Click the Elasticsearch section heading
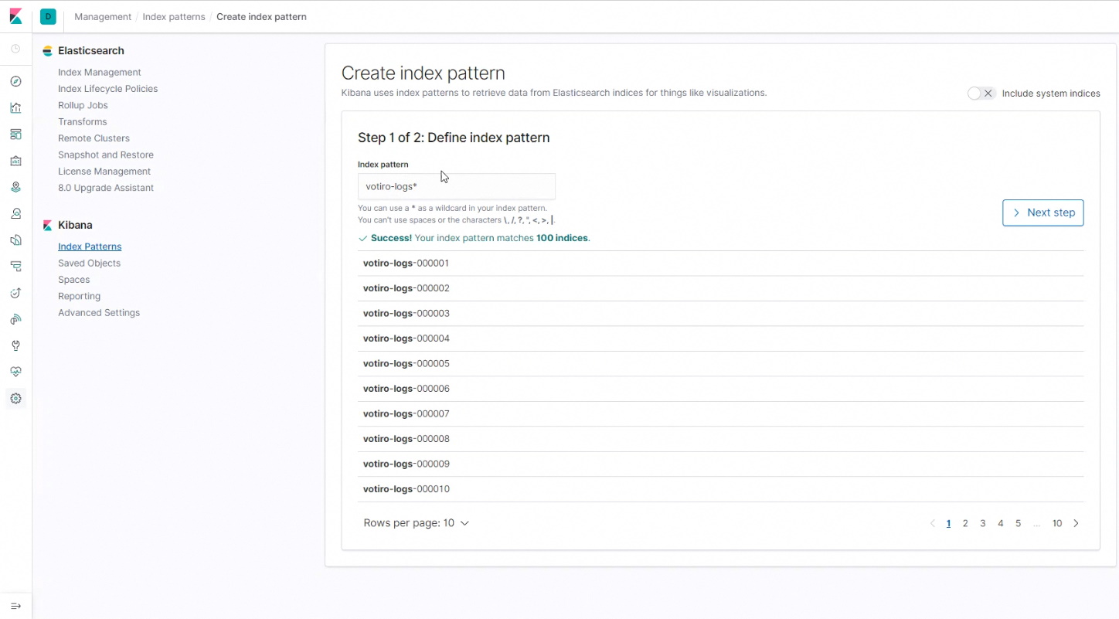Viewport: 1119px width, 619px height. (x=90, y=51)
